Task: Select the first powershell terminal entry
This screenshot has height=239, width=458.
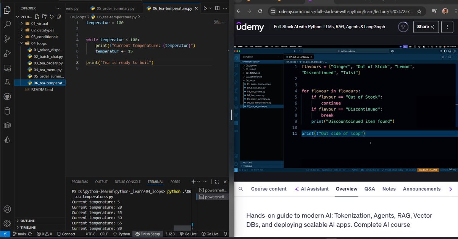Action: [x=213, y=190]
